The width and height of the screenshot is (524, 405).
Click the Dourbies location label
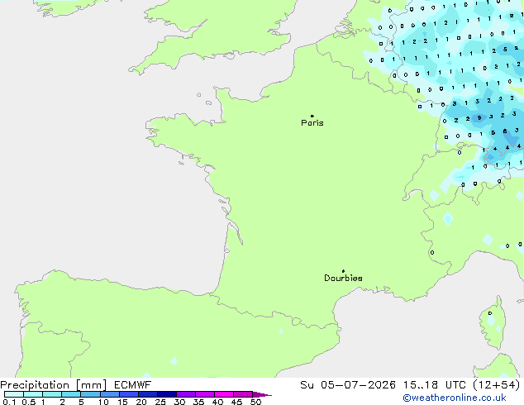(x=343, y=278)
